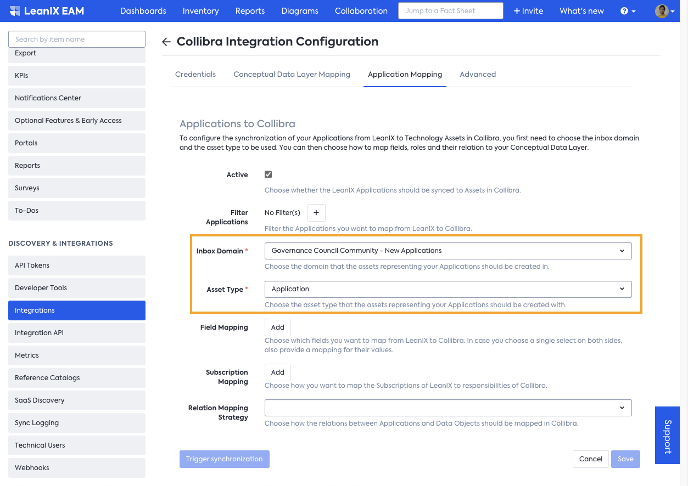
Task: Open the Inbox Domain dropdown
Action: pyautogui.click(x=448, y=251)
